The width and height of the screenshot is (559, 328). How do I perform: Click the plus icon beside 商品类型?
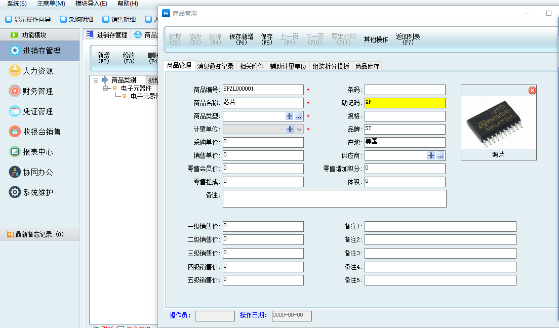tap(289, 116)
